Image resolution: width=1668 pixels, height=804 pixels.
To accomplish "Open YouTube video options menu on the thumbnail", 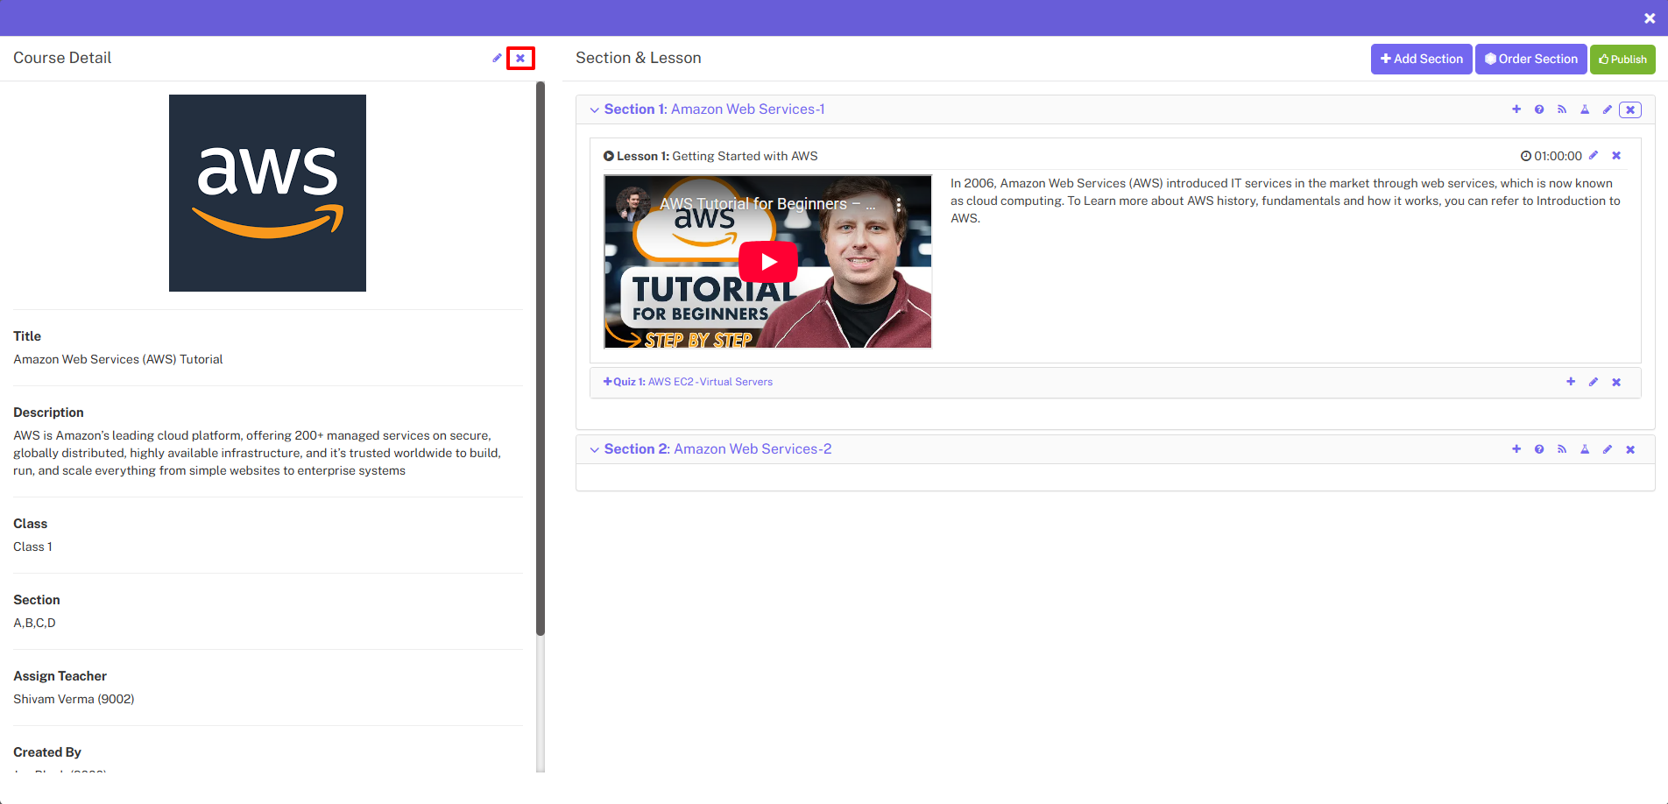I will pyautogui.click(x=898, y=203).
